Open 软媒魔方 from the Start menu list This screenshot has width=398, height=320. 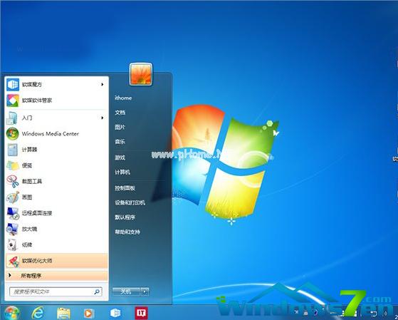[56, 84]
